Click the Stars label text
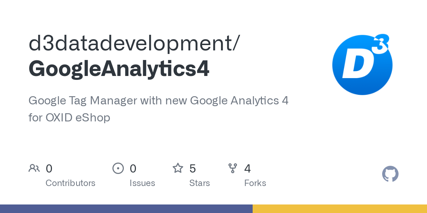Screen dimensions: 427x213 200,183
